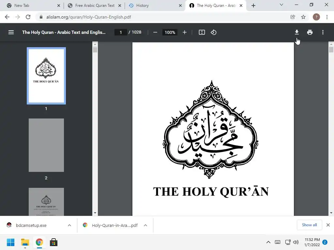View site security lock information
The width and height of the screenshot is (334, 250).
[41, 17]
